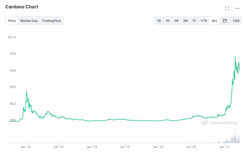Click the Jan '20 date label

[x=158, y=147]
